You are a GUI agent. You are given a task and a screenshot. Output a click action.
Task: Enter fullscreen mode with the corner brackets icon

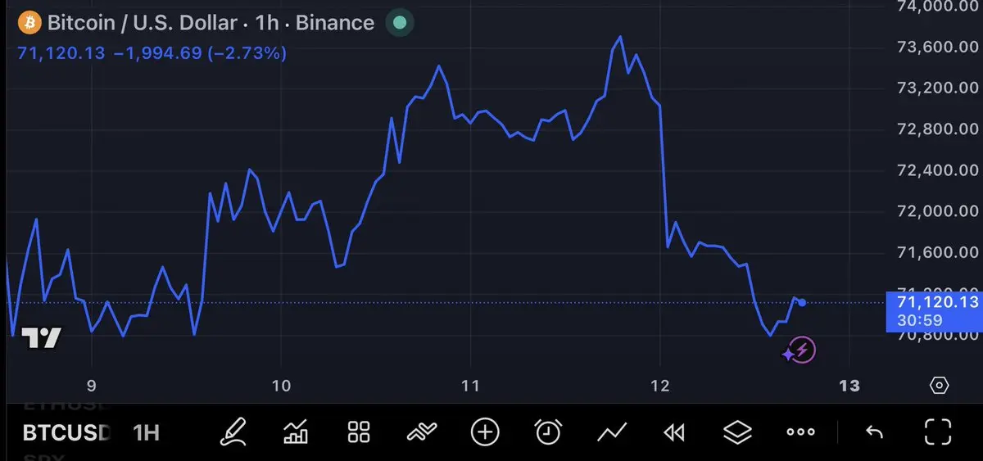[x=937, y=432]
